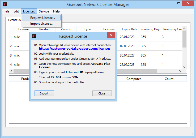196x138 pixels.
Task: Click the Computer column header in lower table
Action: tap(134, 79)
